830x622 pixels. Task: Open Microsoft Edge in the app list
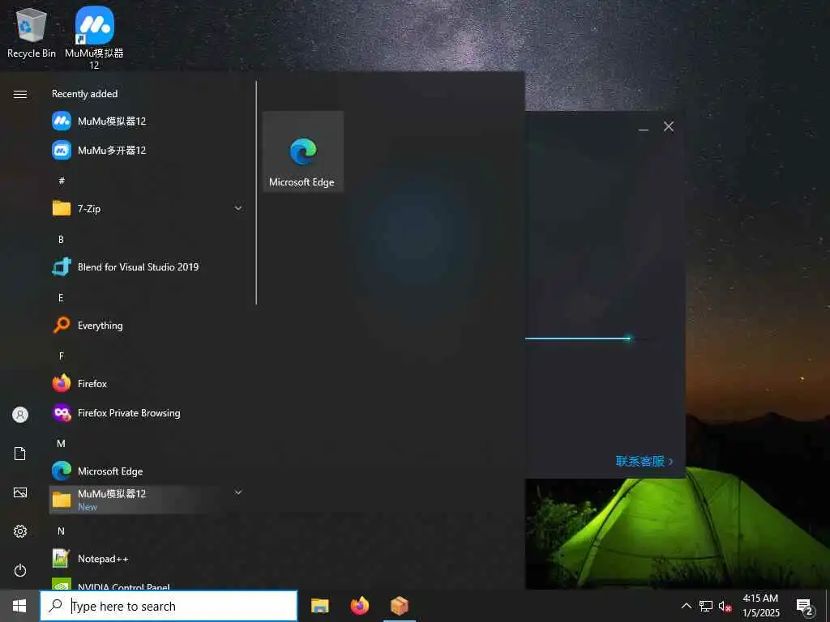(x=146, y=471)
